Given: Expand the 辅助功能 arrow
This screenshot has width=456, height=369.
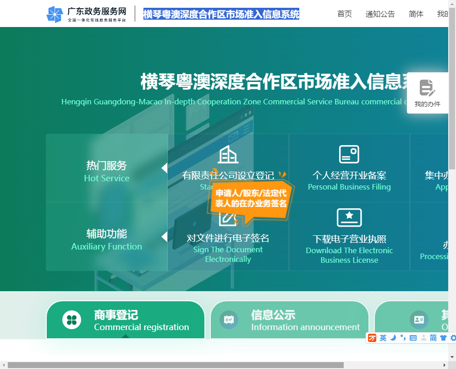Looking at the screenshot, I should click(x=165, y=237).
